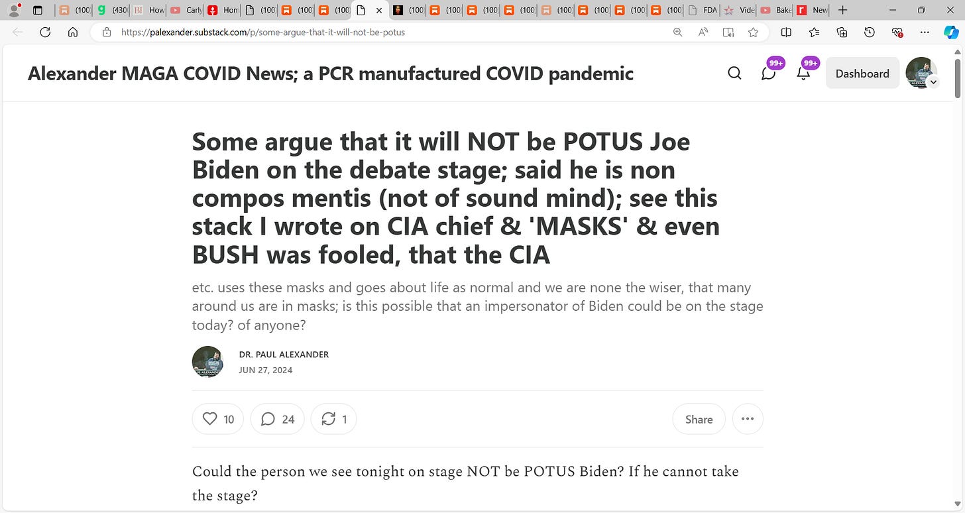The width and height of the screenshot is (965, 513).
Task: Click the Dashboard button
Action: 862,74
